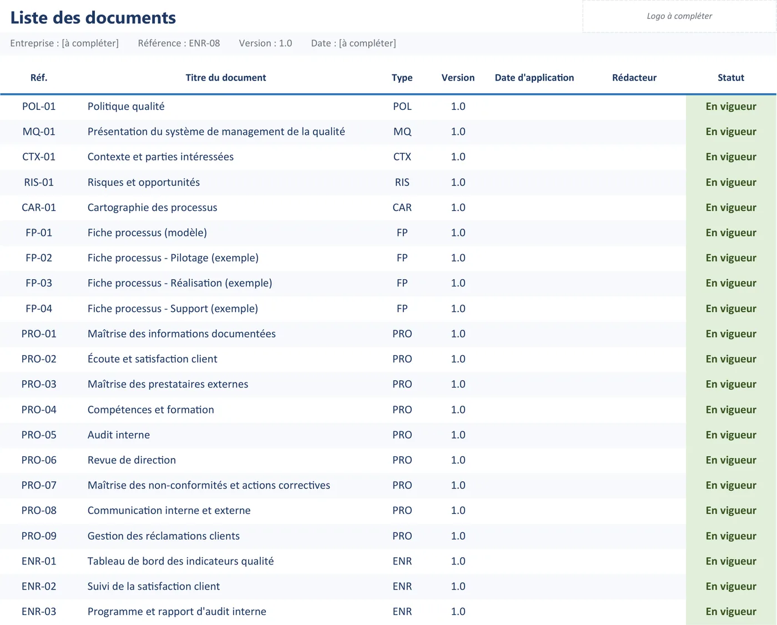Click the 'Réf.' column header

[39, 78]
